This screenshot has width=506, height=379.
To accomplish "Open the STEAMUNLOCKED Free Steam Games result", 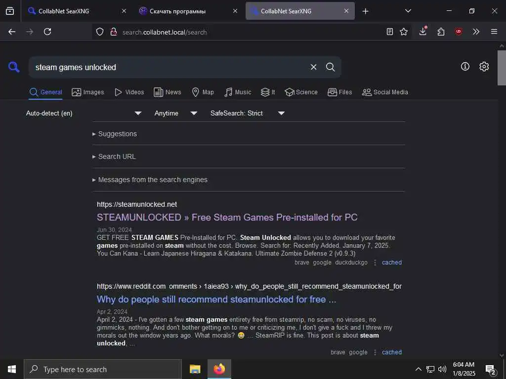I will coord(227,217).
